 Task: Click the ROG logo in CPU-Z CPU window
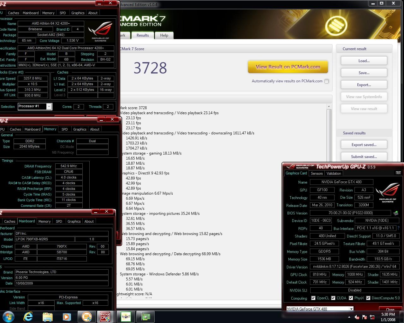tap(100, 32)
